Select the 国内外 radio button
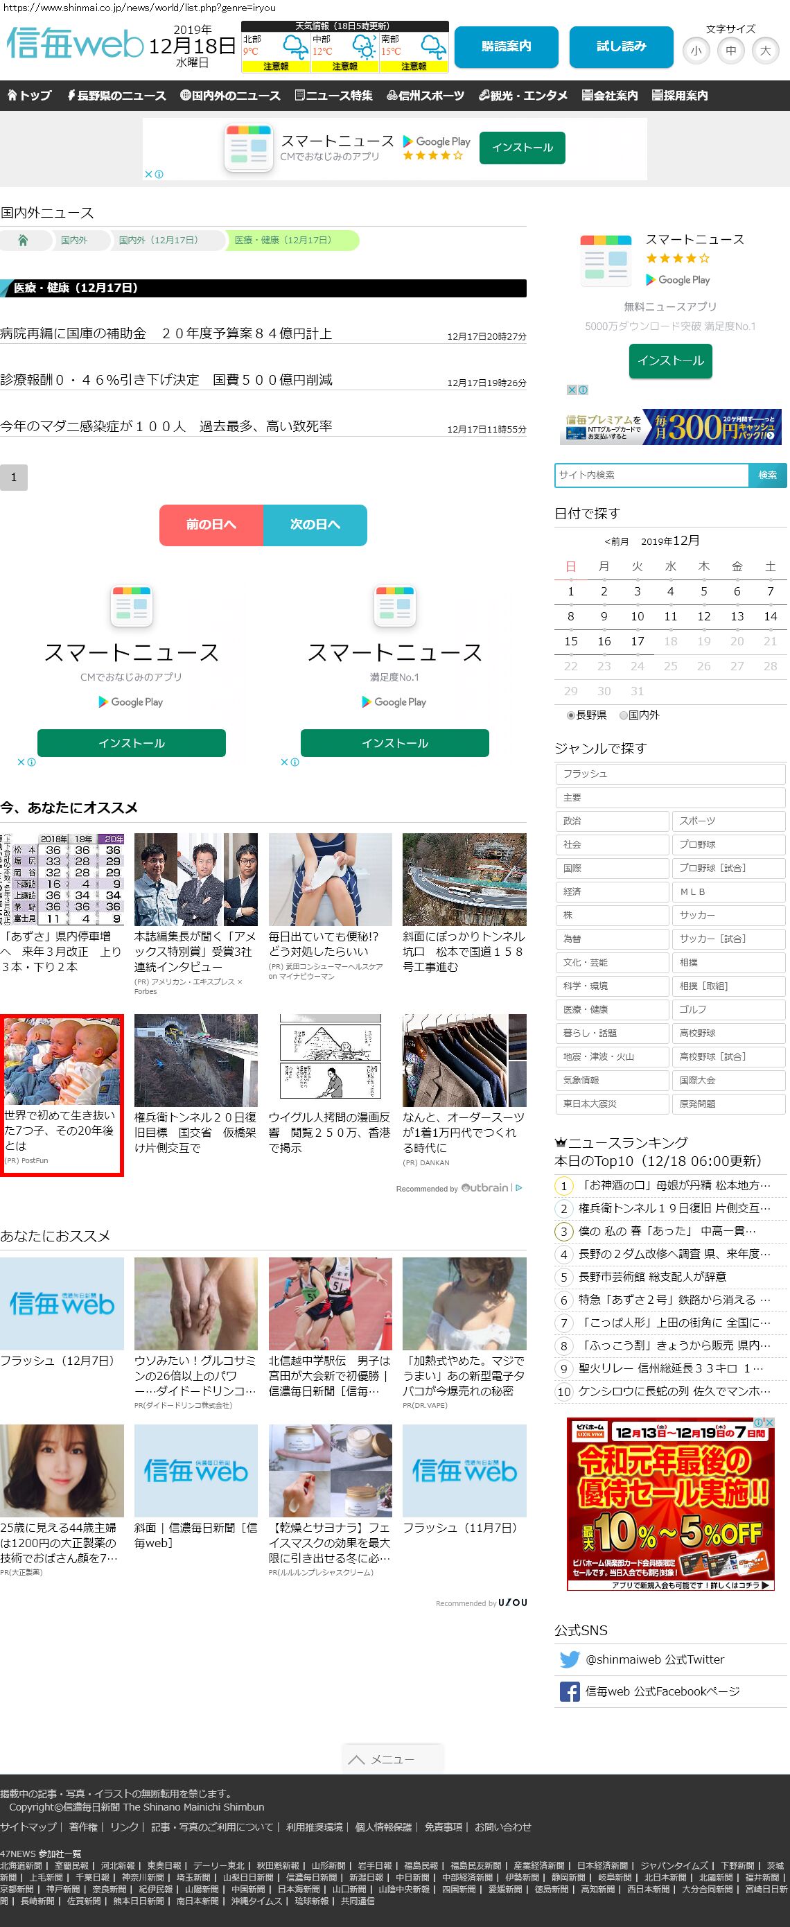Viewport: 790px width, 1927px height. [623, 715]
